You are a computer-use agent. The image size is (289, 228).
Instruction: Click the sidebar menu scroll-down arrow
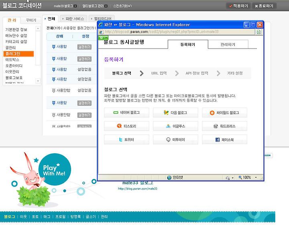pyautogui.click(x=38, y=81)
